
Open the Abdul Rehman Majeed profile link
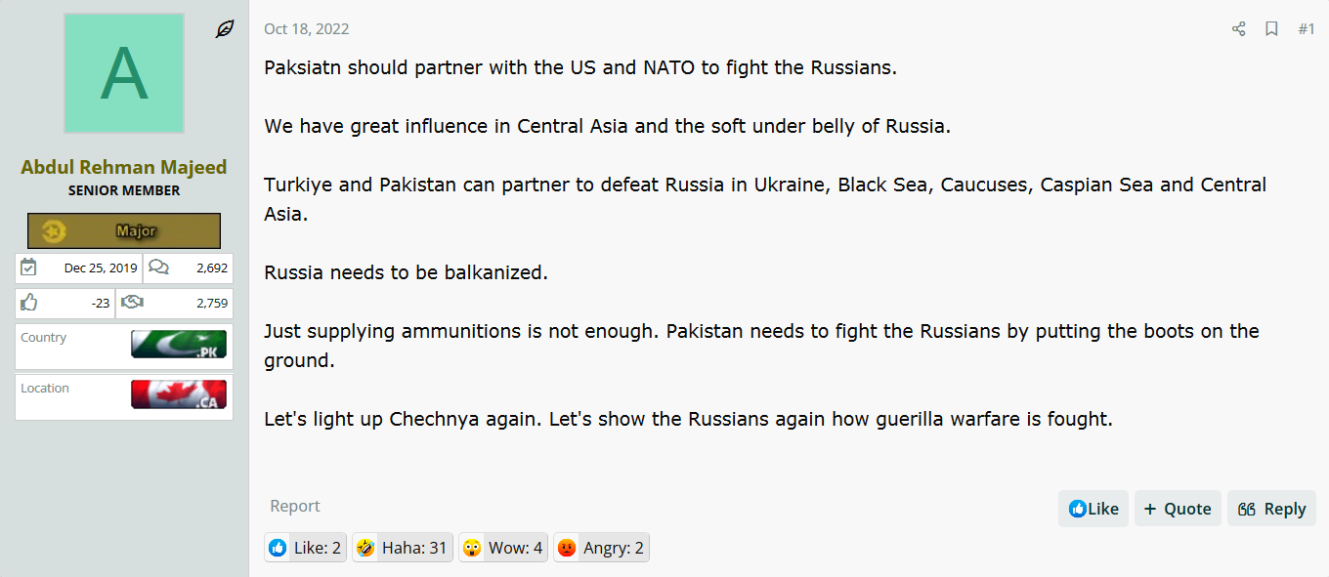pyautogui.click(x=124, y=167)
